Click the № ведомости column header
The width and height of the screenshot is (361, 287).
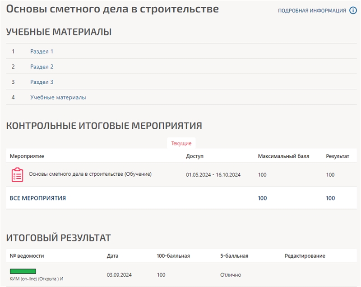click(x=27, y=256)
